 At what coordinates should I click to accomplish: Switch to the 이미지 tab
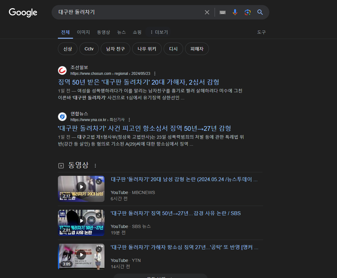pyautogui.click(x=83, y=32)
